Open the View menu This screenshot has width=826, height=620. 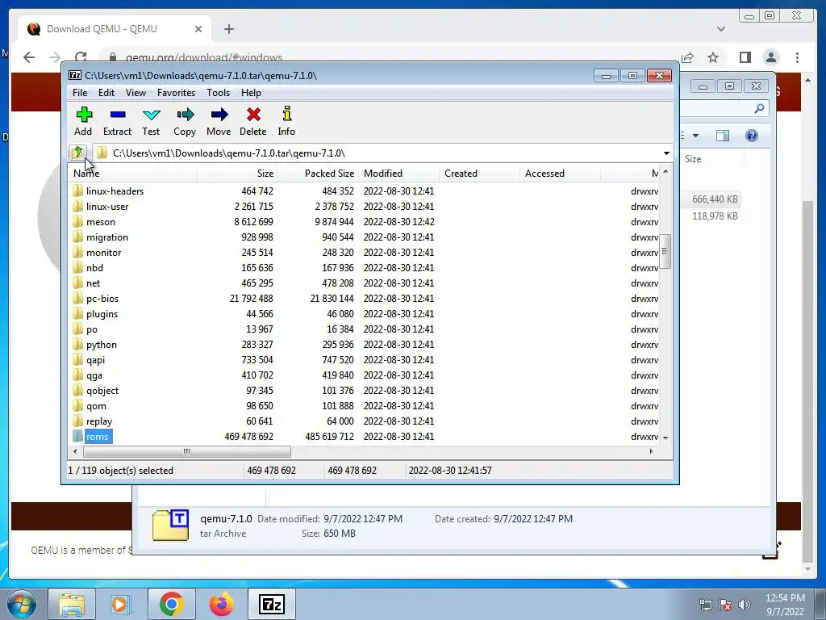point(136,93)
